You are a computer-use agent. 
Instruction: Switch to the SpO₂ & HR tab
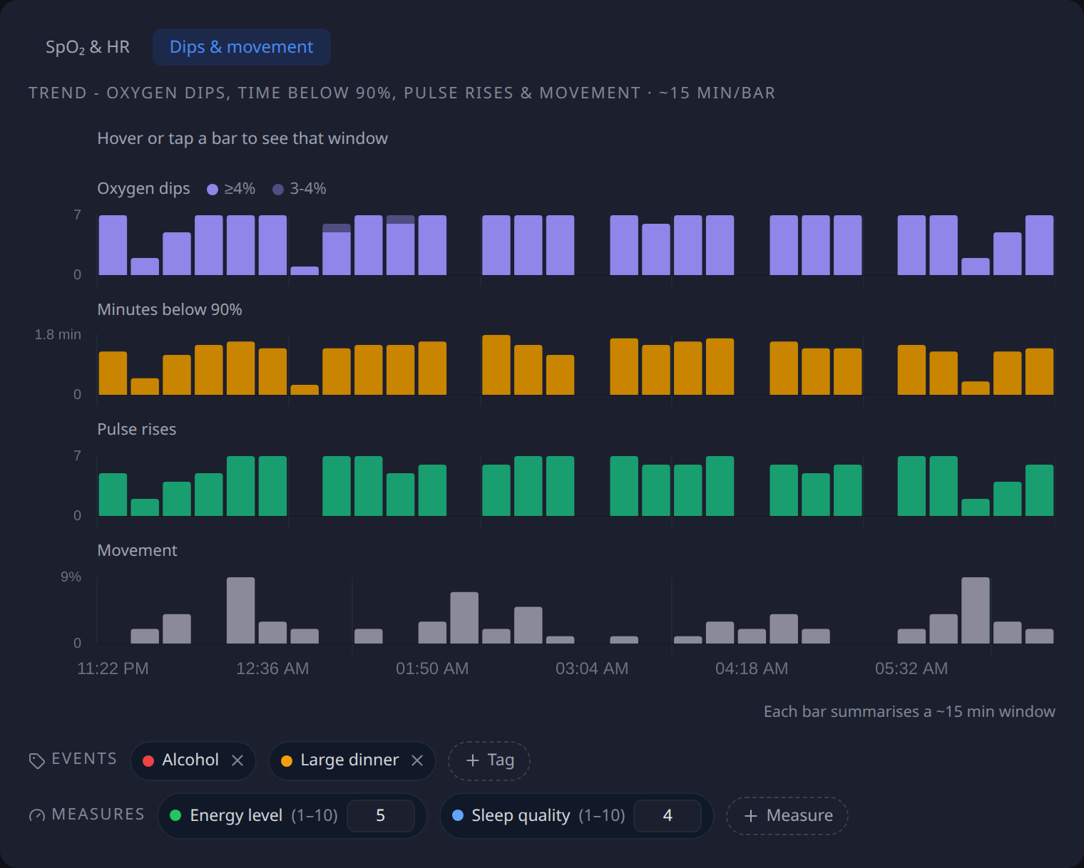pos(88,47)
